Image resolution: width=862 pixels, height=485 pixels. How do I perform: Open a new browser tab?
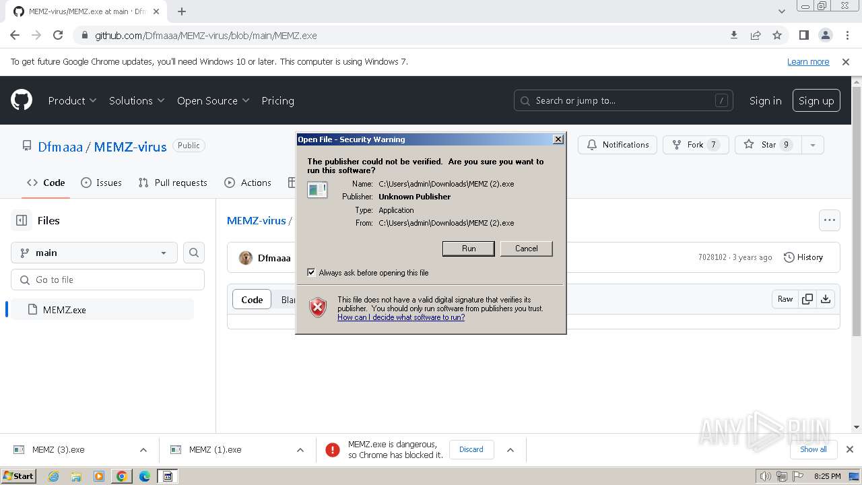(182, 11)
